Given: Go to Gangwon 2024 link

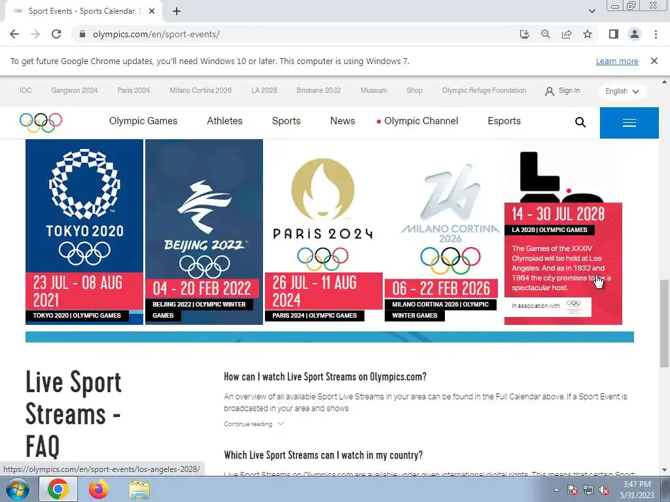Looking at the screenshot, I should (75, 90).
